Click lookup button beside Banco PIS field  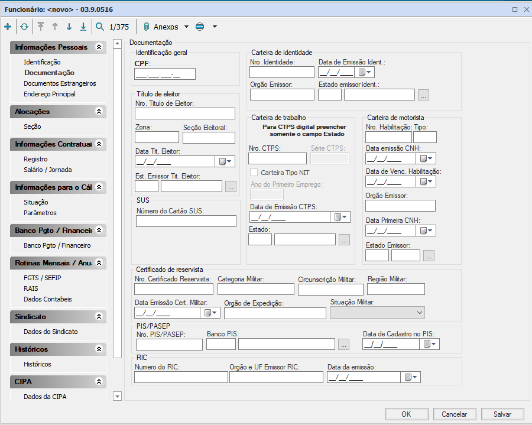(x=344, y=344)
